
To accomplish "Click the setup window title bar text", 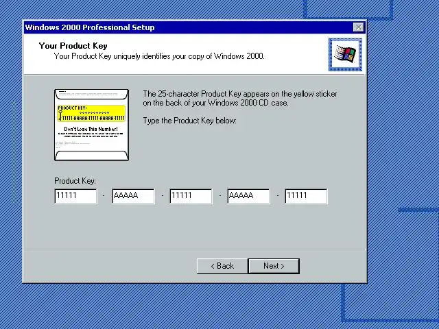I will (x=90, y=27).
